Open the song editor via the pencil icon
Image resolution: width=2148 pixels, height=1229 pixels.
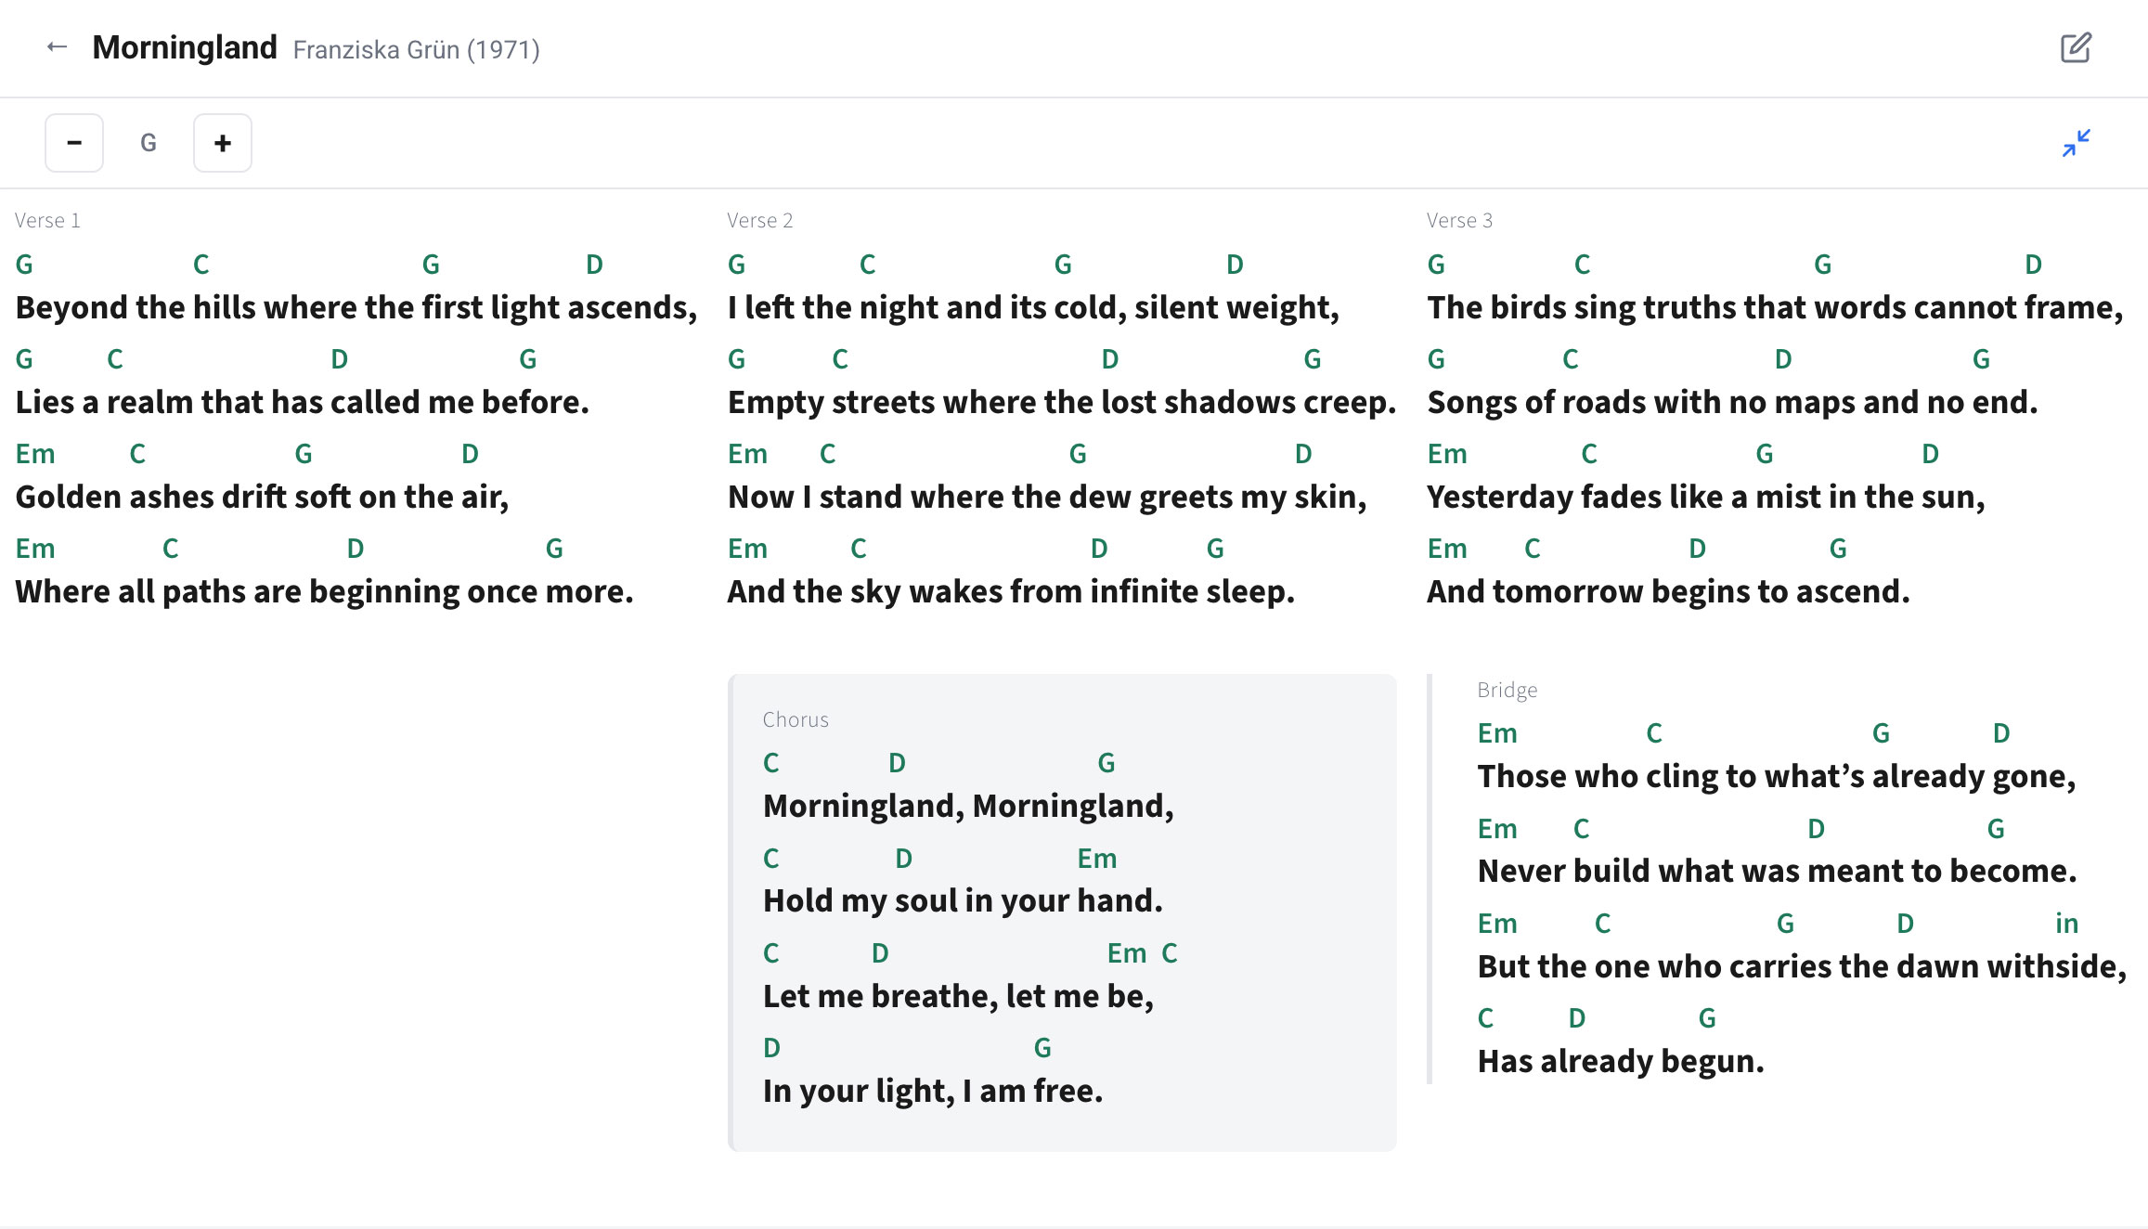point(2077,46)
